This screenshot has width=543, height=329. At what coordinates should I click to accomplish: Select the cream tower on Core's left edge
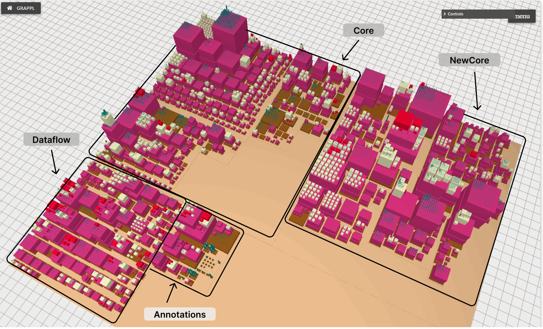(107, 118)
